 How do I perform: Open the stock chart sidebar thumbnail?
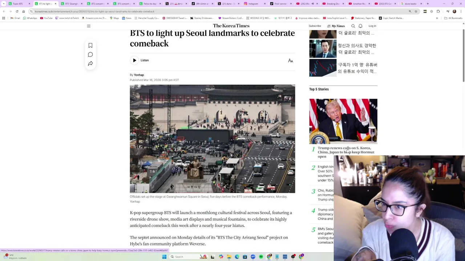coord(323,68)
